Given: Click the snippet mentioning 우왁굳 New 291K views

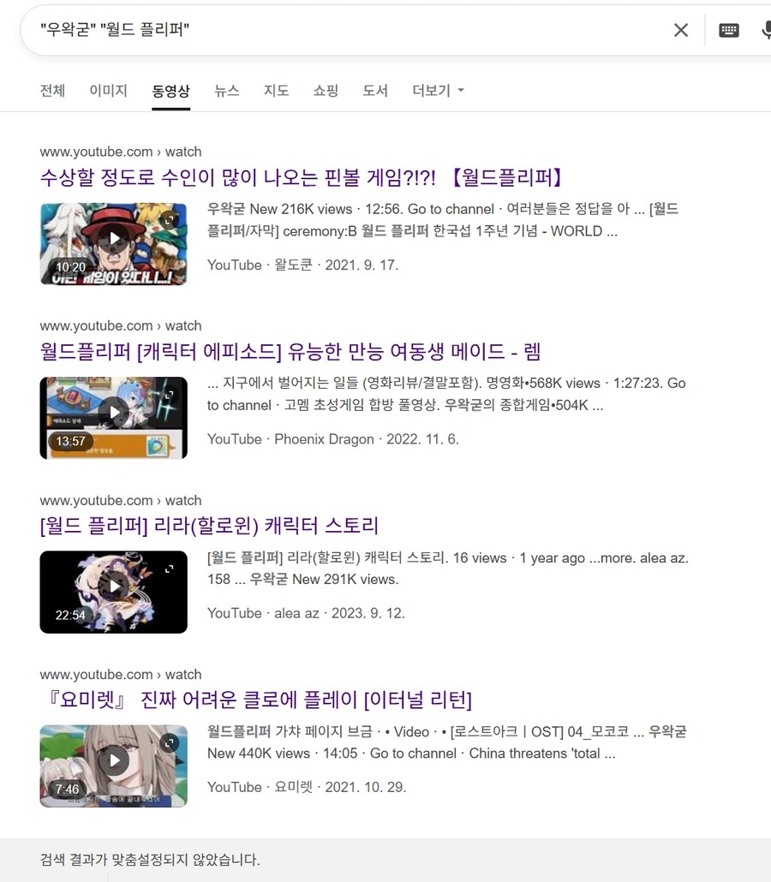Looking at the screenshot, I should [x=448, y=568].
